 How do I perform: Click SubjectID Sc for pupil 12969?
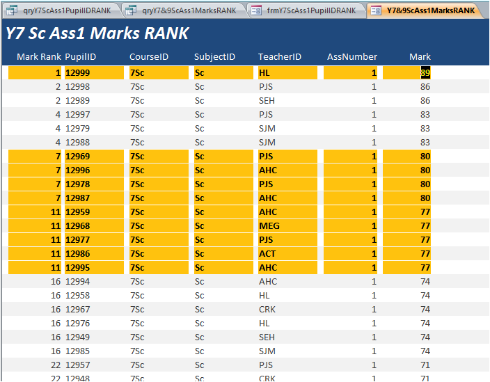tap(223, 156)
